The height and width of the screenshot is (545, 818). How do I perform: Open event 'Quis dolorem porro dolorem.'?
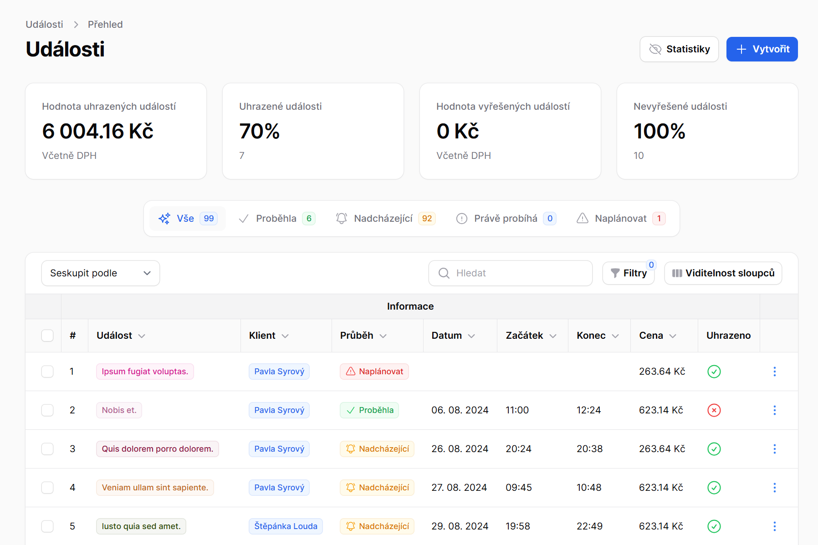(158, 449)
